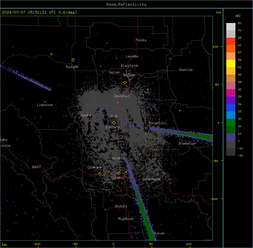Click the Calgary city label
The height and width of the screenshot is (248, 253).
[x=117, y=178]
